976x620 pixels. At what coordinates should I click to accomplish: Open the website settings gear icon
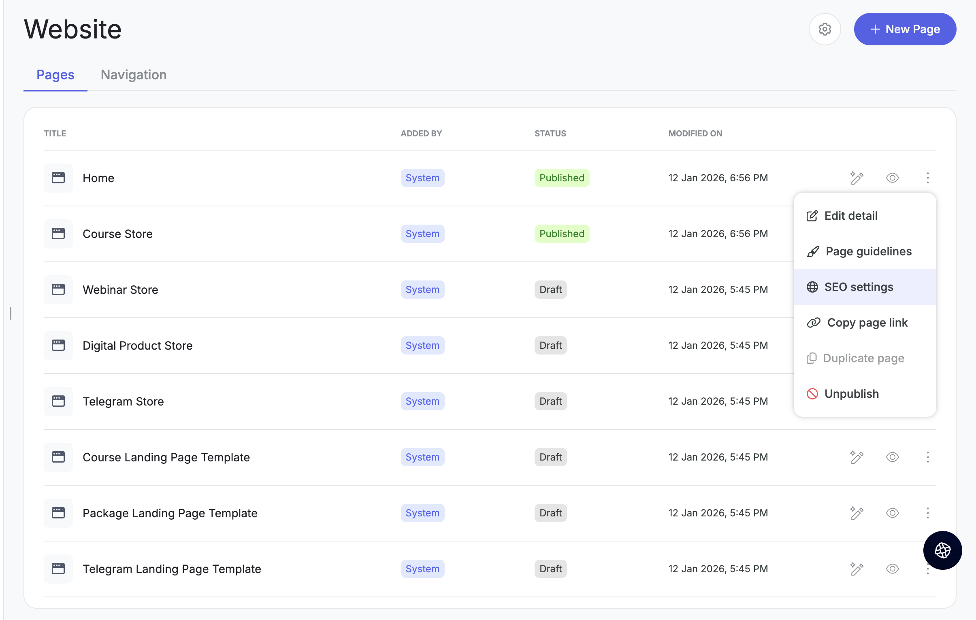(x=825, y=29)
